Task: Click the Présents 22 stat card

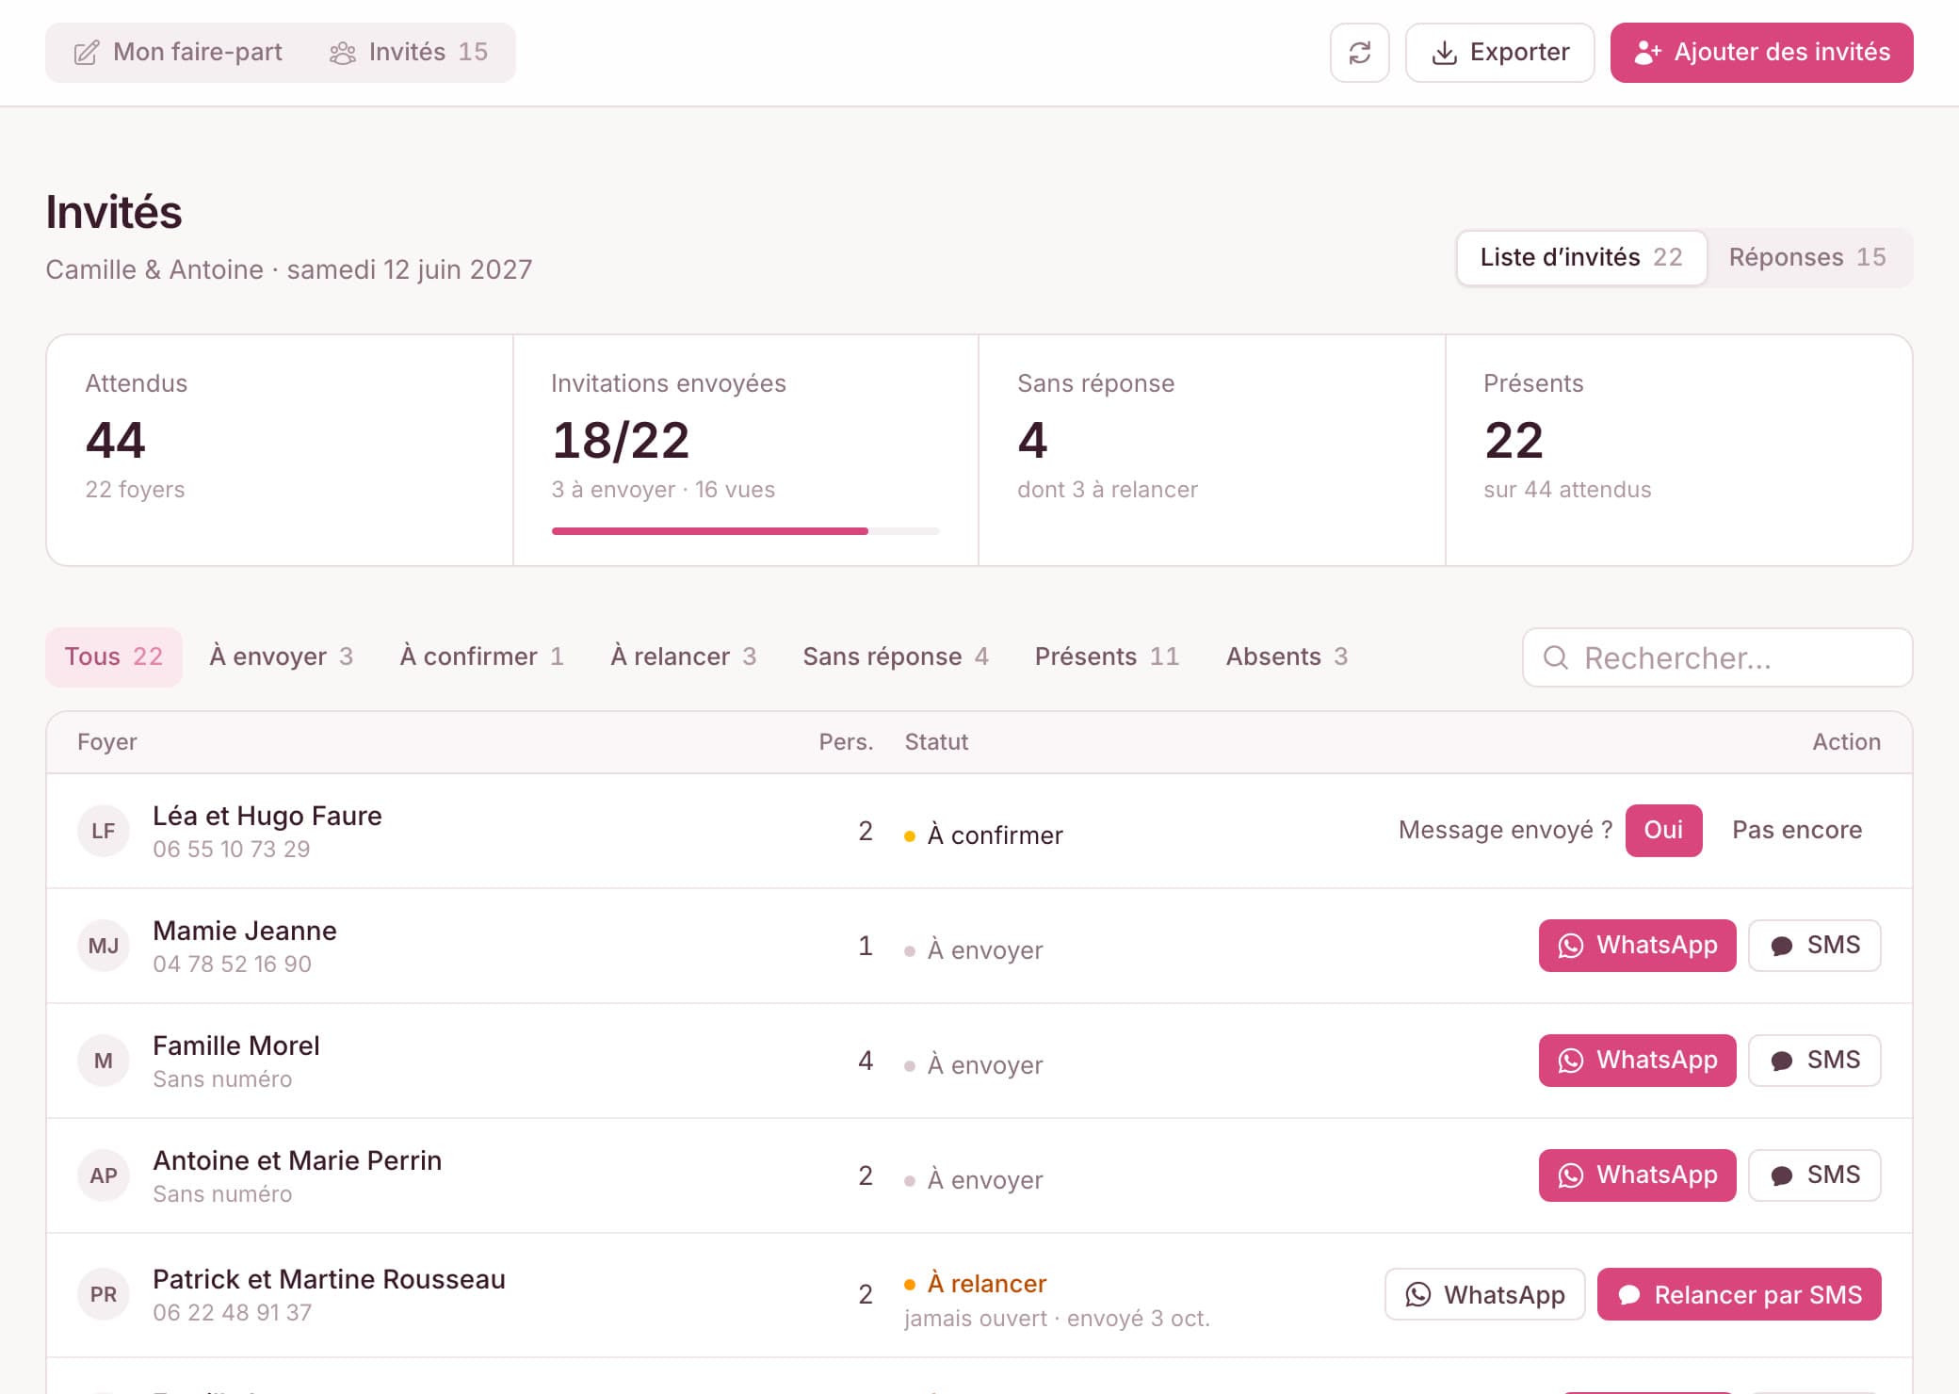Action: click(1678, 450)
